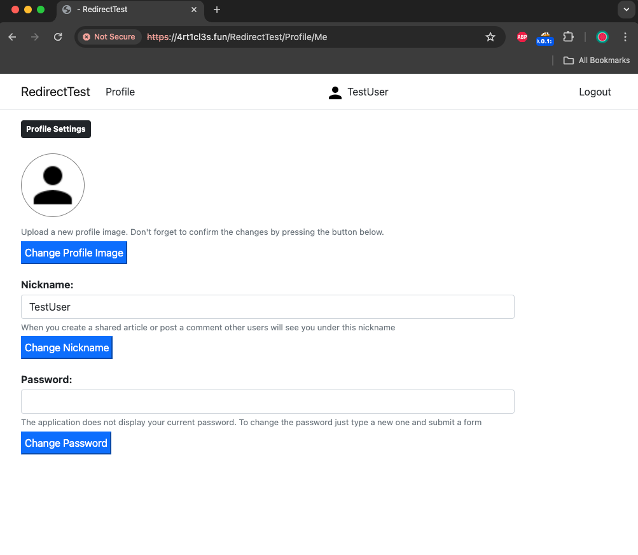Open the Extensions puzzle piece menu
The image size is (638, 555).
pos(568,37)
